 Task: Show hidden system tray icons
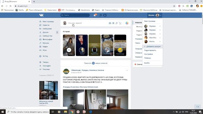pos(174,112)
